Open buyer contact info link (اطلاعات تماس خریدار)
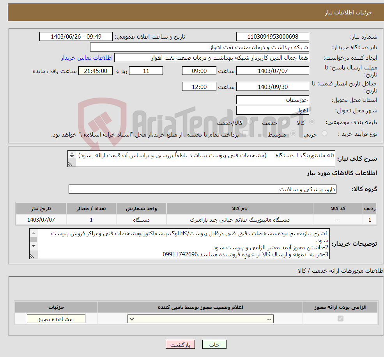This screenshot has width=384, height=357. tap(87, 58)
